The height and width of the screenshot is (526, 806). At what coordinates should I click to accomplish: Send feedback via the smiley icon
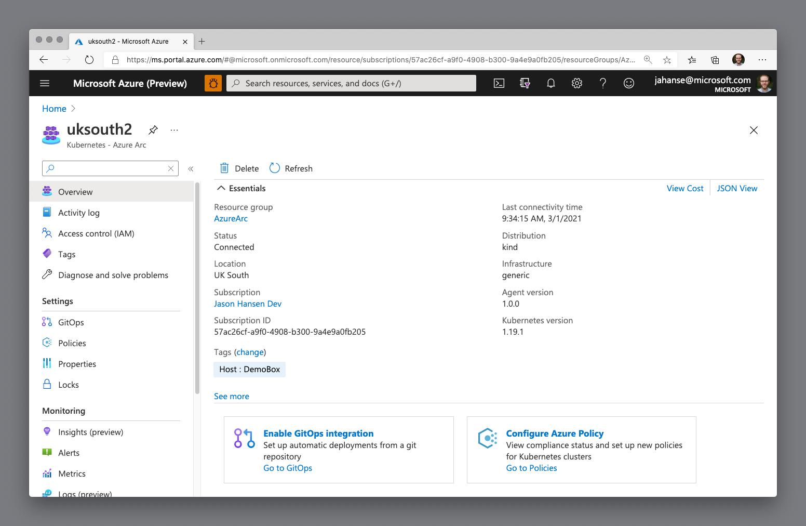[629, 83]
